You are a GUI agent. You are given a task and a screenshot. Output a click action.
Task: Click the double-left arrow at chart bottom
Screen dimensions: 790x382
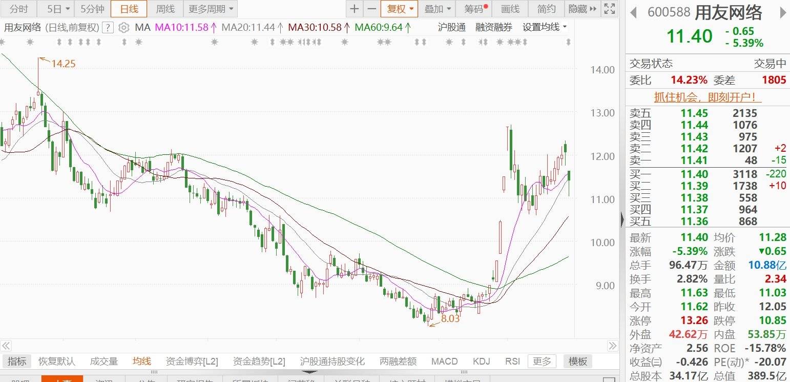6,346
